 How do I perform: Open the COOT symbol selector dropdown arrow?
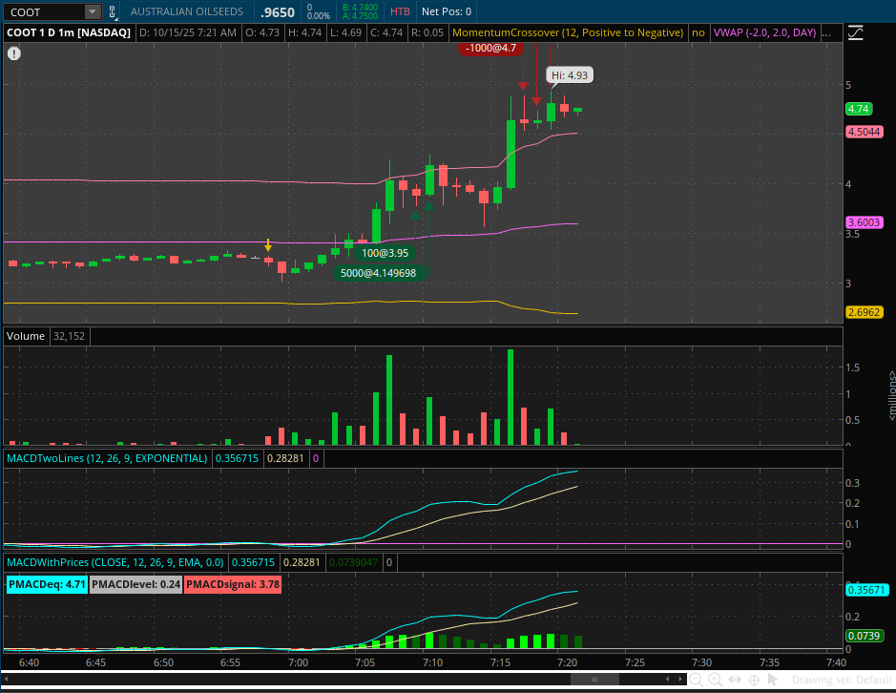[92, 11]
